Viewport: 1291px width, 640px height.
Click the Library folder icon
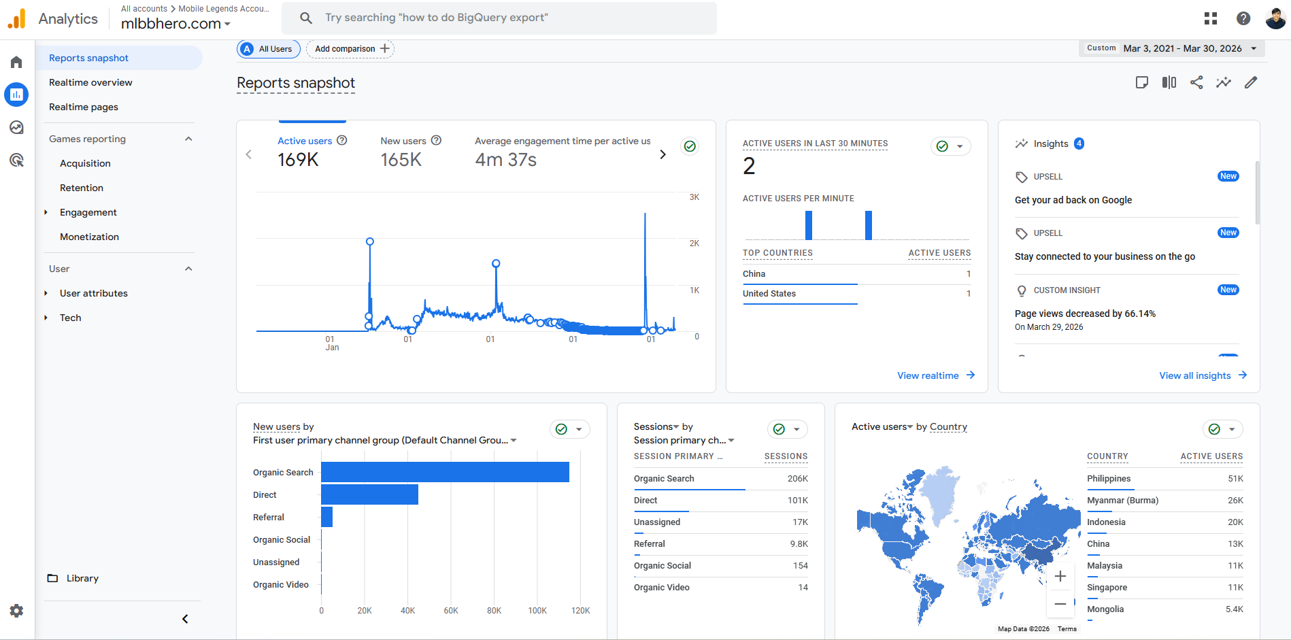pos(52,578)
